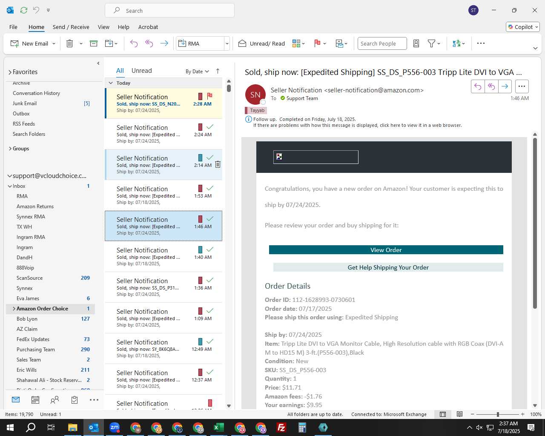Expand the RMA Quick Steps dropdown

(227, 44)
